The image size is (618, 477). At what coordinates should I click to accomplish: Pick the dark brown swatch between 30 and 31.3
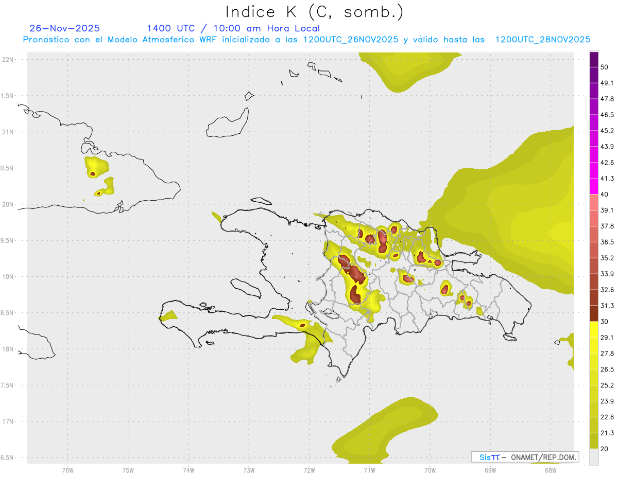coord(594,313)
